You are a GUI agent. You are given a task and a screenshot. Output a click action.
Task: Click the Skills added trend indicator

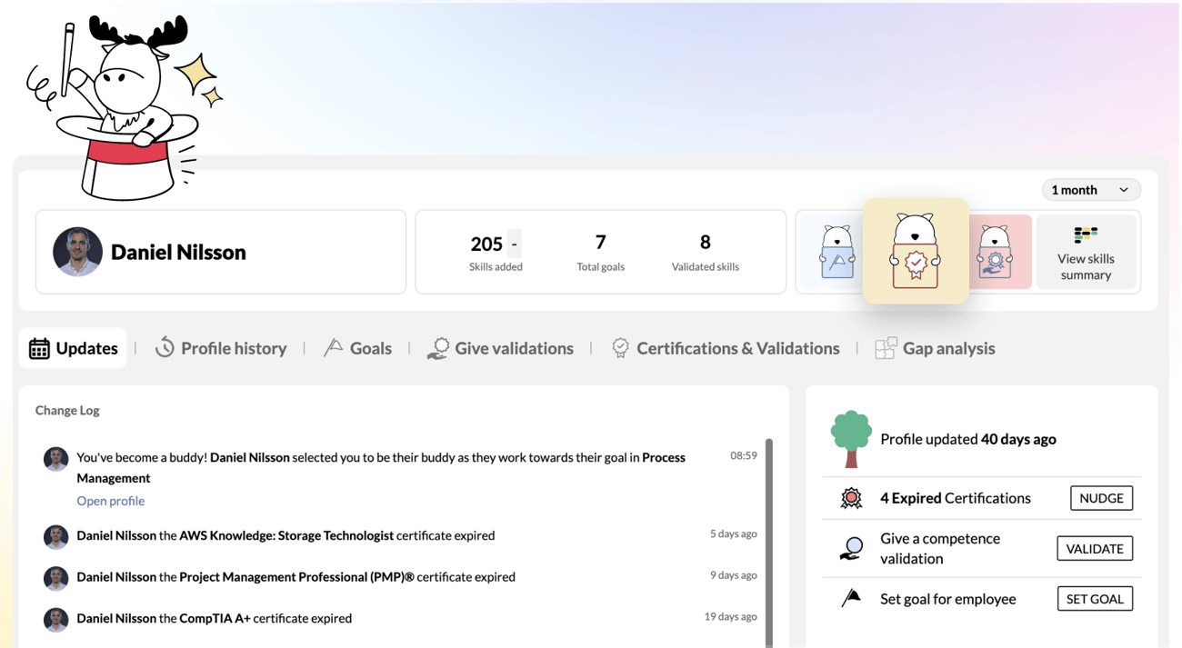[x=514, y=244]
